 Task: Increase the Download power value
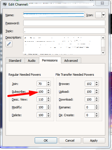coord(97,98)
